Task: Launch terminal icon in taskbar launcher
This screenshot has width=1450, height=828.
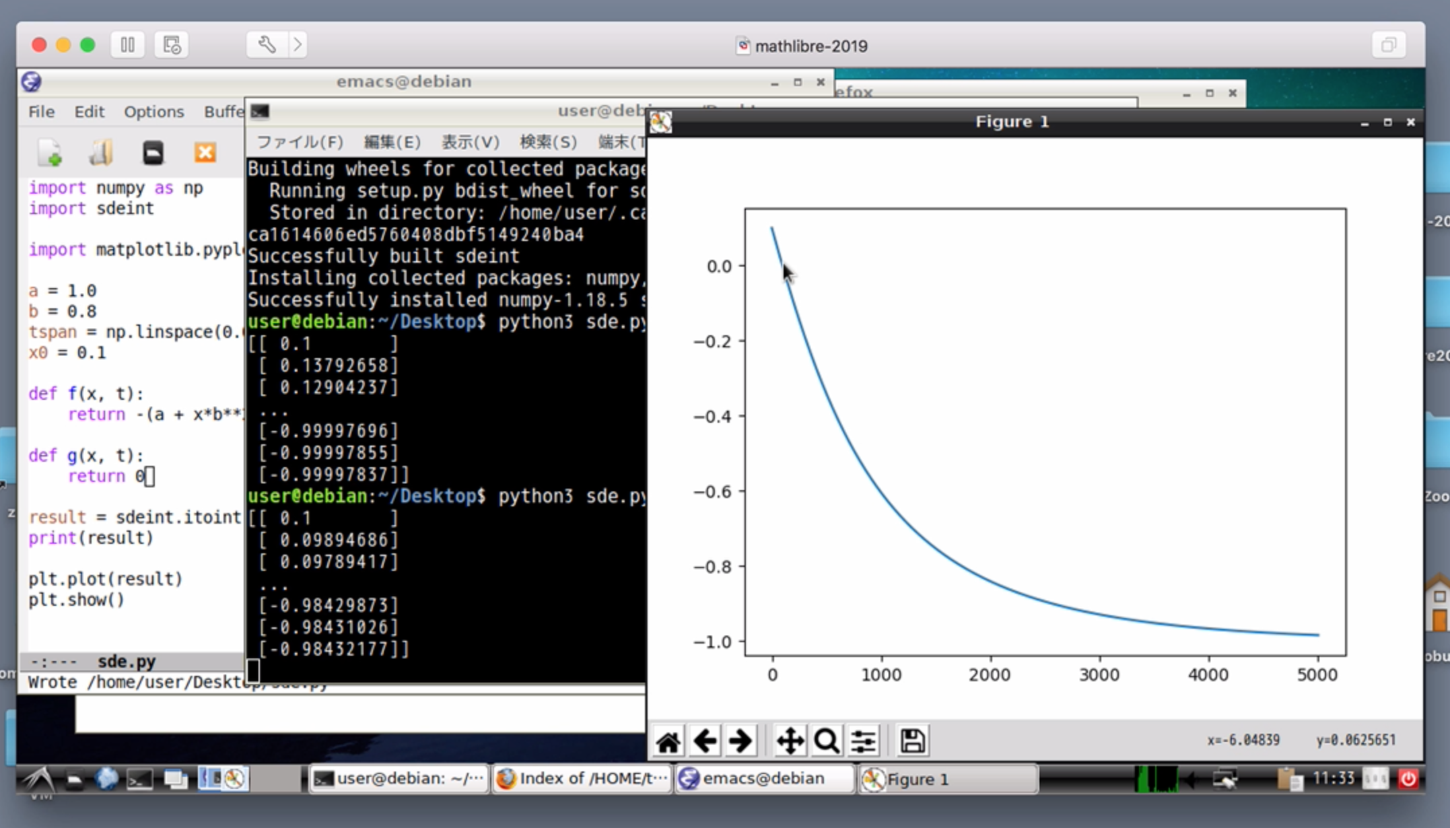Action: click(139, 780)
